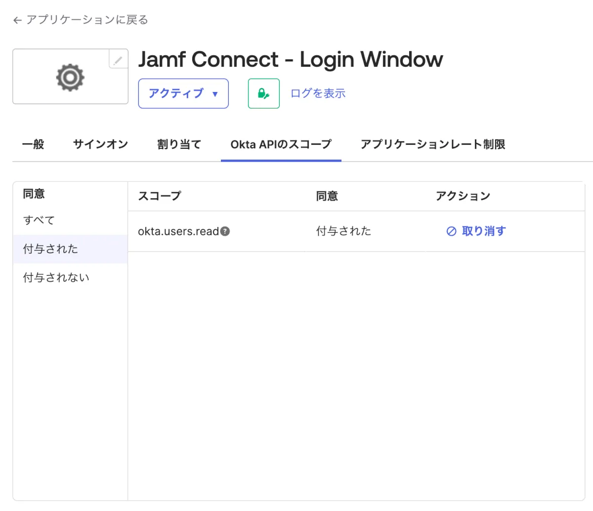Image resolution: width=593 pixels, height=511 pixels.
Task: Open the アクティブ status dropdown
Action: point(183,93)
